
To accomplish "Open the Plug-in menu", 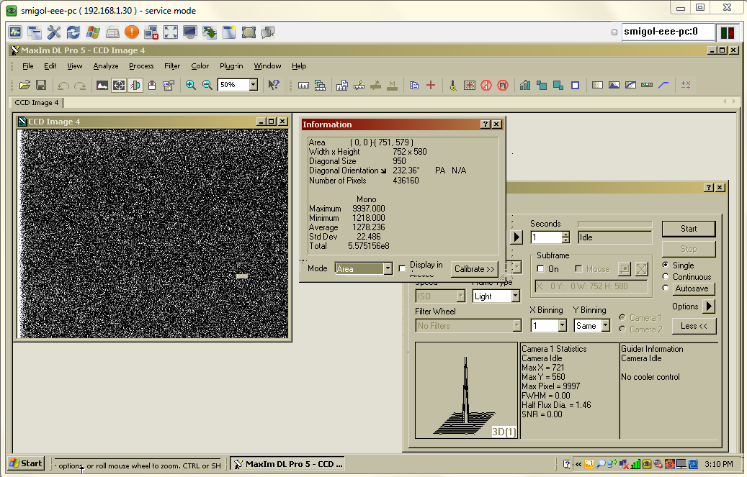I will click(x=231, y=66).
